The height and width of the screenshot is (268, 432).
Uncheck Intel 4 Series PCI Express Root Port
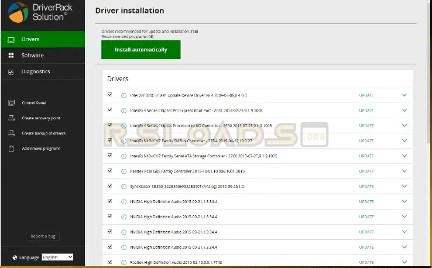pyautogui.click(x=109, y=109)
